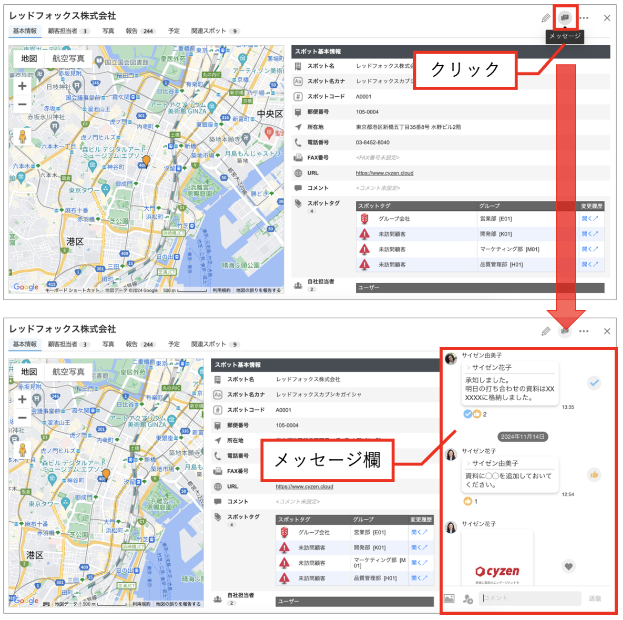Click キーボード ショートカット on upper map
This screenshot has width=623, height=620.
tap(72, 290)
